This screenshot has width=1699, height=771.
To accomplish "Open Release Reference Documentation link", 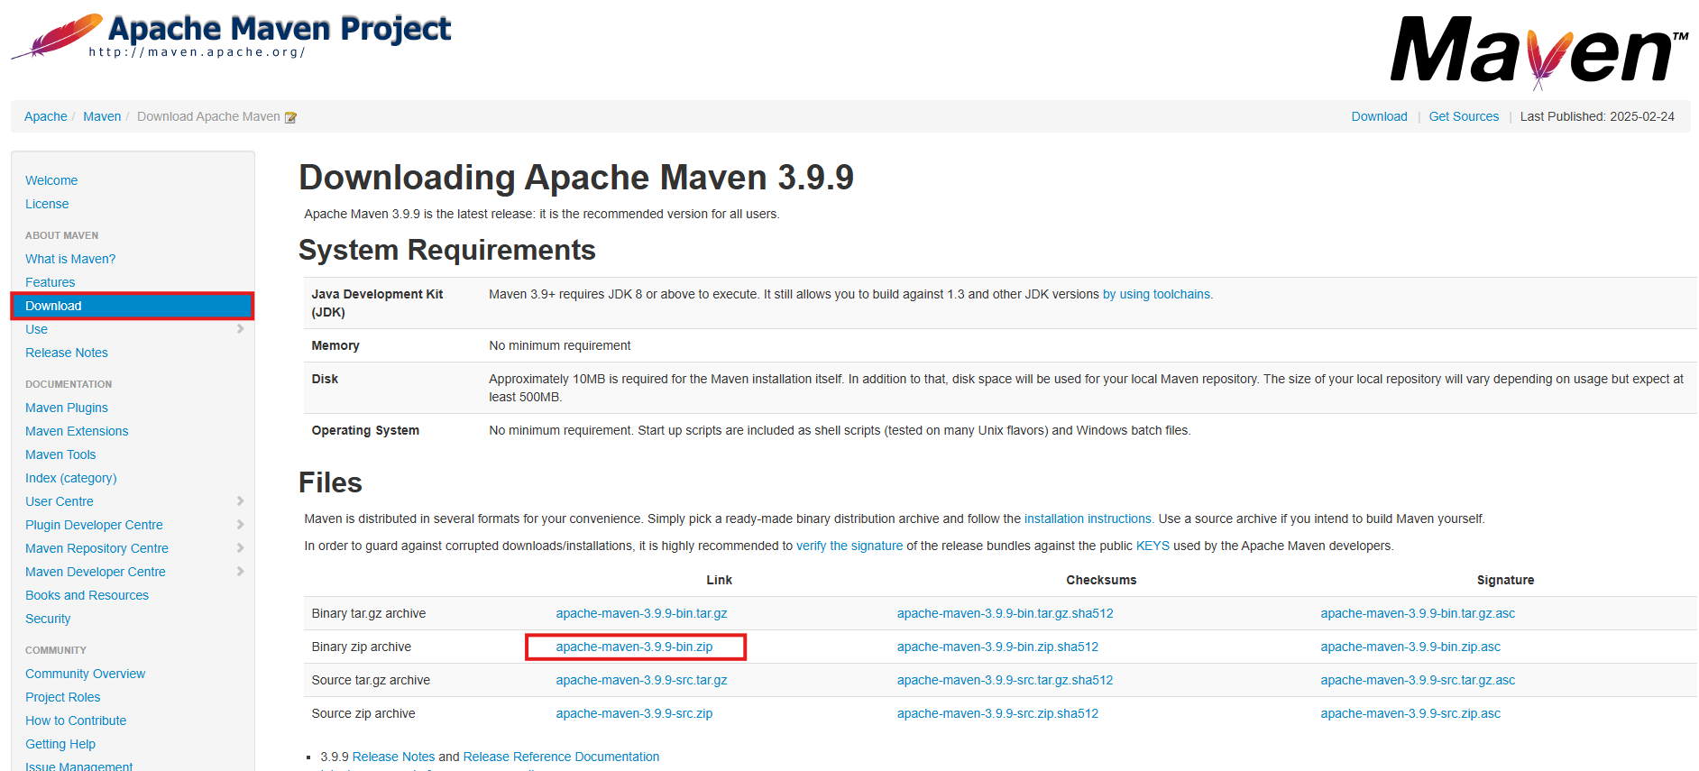I will tap(561, 757).
